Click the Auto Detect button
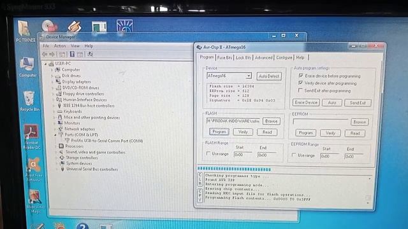 coord(269,76)
